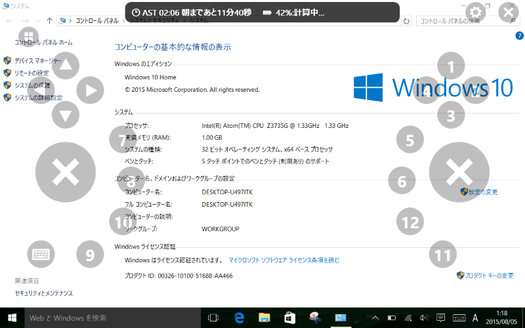Screen dimensions: 525x328
Task: Open システムの詳細設定 link
Action: point(39,98)
